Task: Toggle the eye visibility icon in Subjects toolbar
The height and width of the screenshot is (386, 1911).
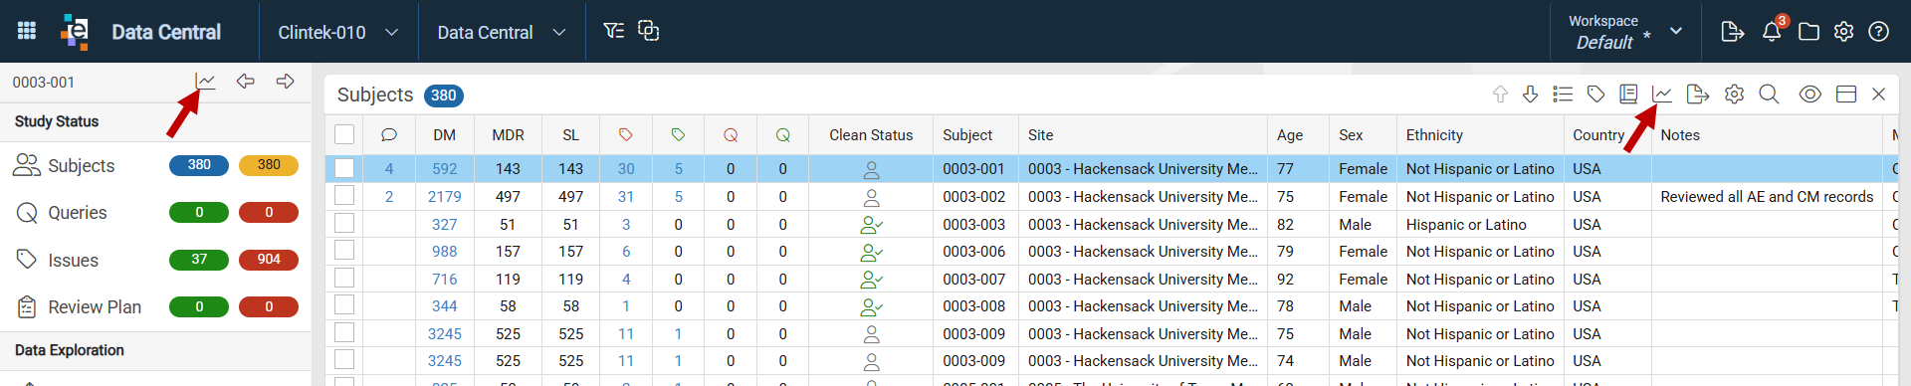Action: point(1809,94)
